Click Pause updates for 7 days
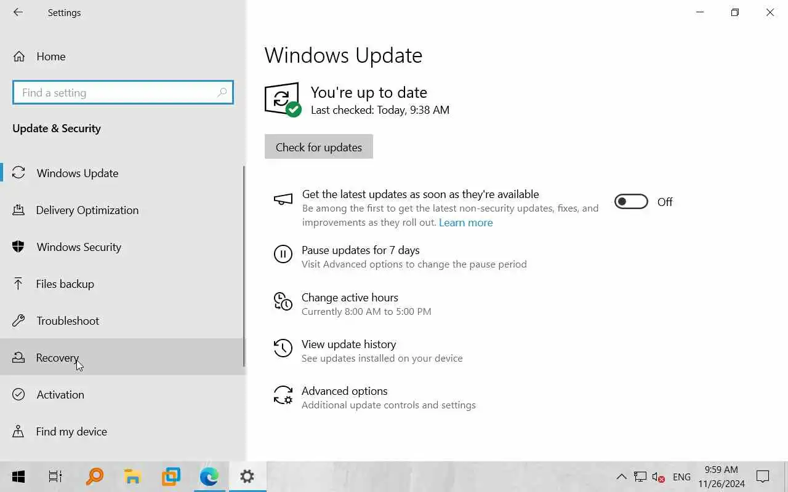This screenshot has height=492, width=788. click(x=360, y=250)
